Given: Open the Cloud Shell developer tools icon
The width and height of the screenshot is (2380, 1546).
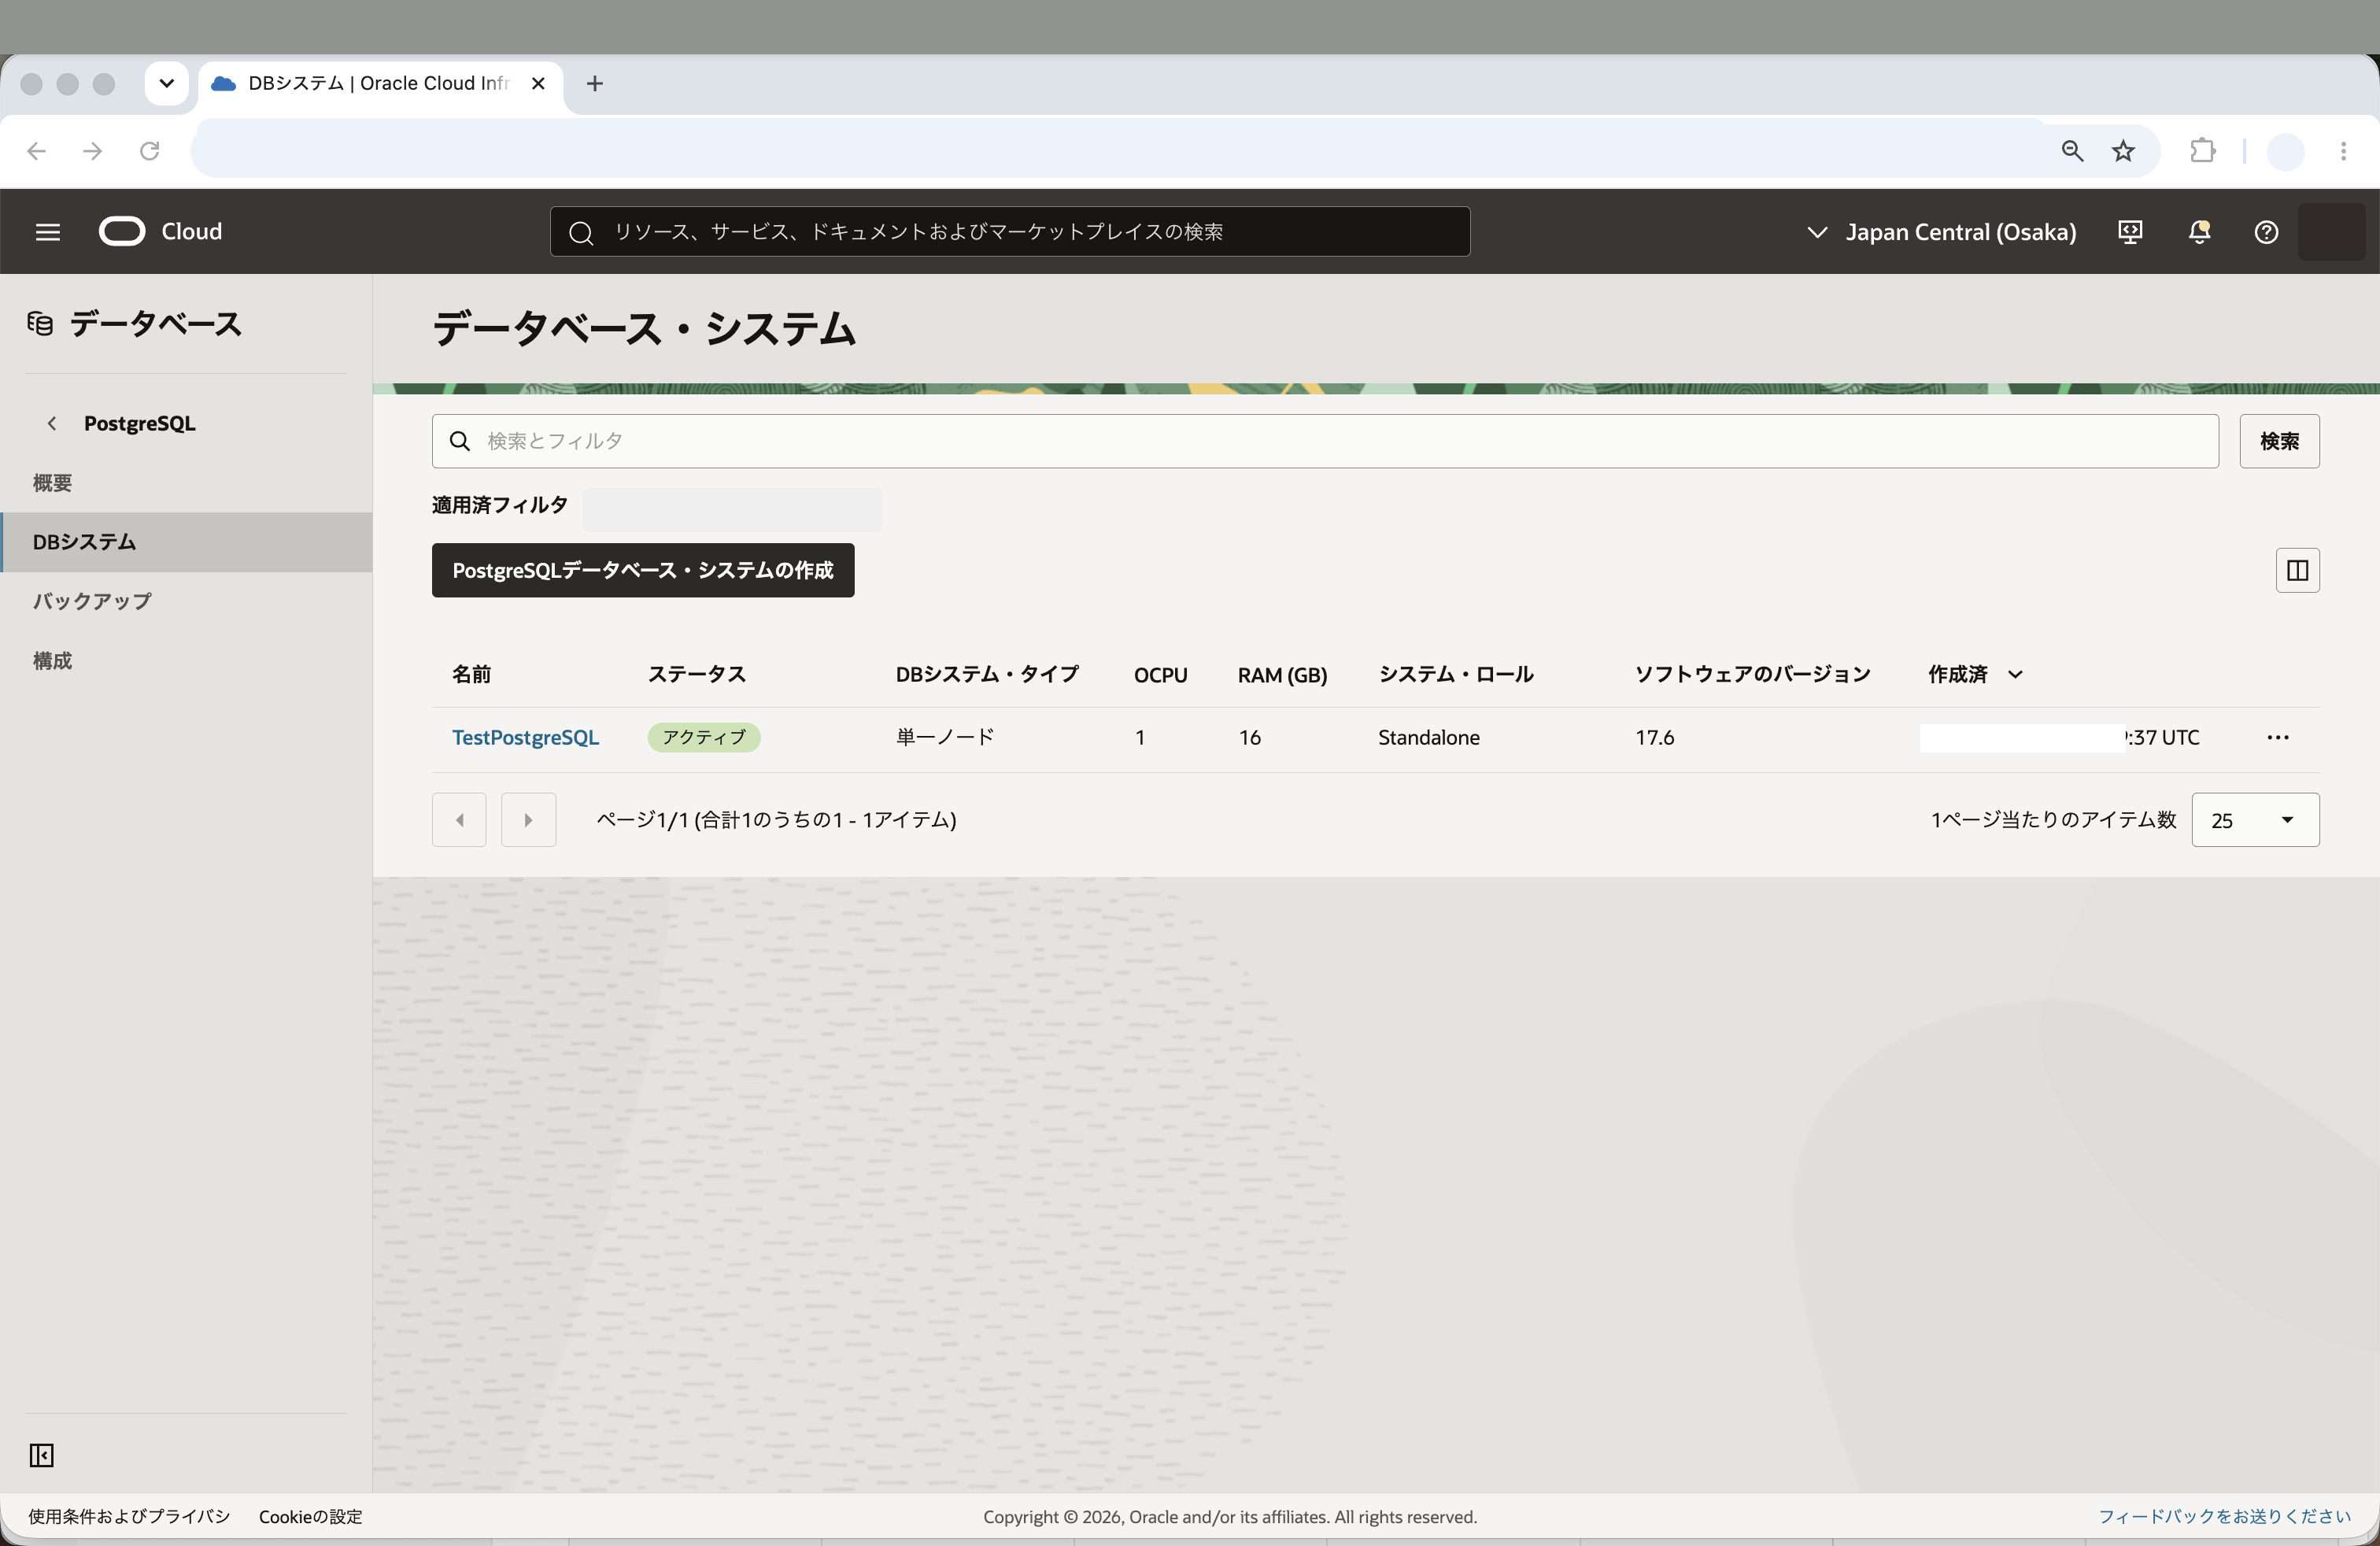Looking at the screenshot, I should [2130, 232].
